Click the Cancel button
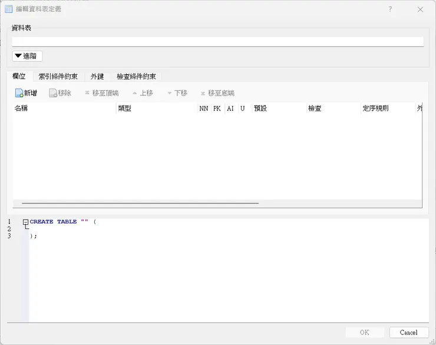 click(409, 332)
